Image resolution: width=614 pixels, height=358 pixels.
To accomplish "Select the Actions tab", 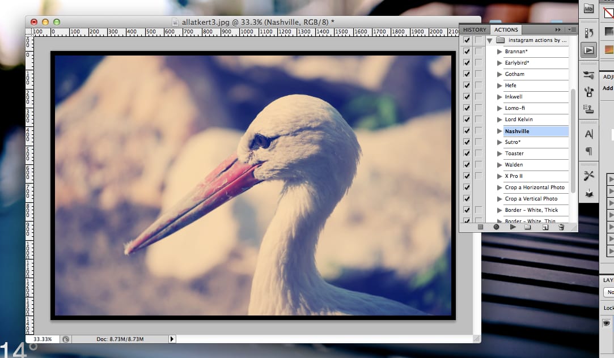I will (506, 29).
